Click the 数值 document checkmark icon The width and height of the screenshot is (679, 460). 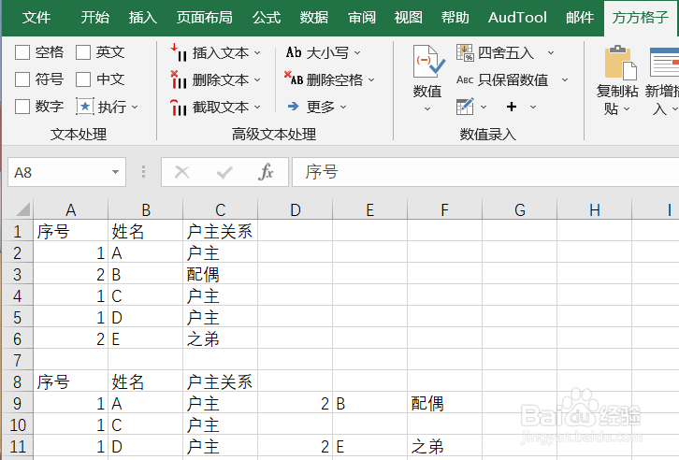pyautogui.click(x=428, y=62)
